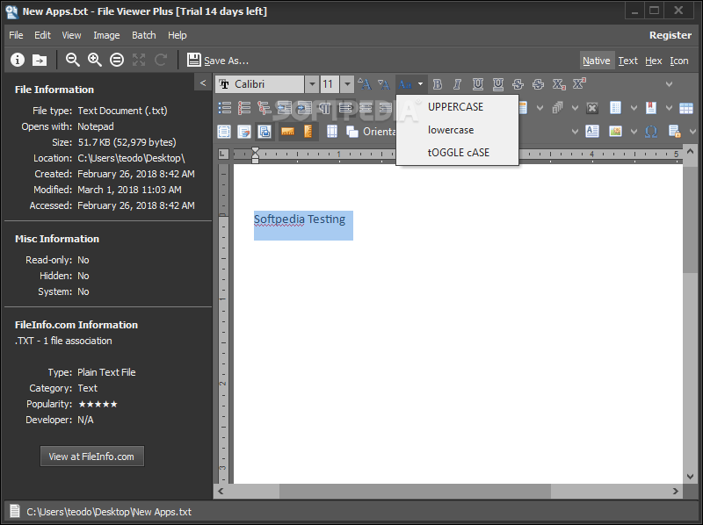This screenshot has width=703, height=525.
Task: Open the Batch menu
Action: point(143,35)
